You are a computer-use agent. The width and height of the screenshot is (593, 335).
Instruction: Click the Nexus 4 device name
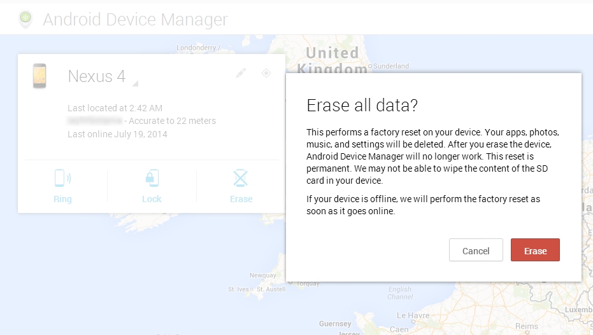97,76
